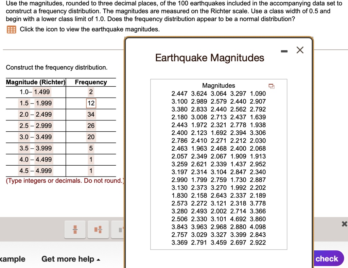Click the check button to submit
Viewport: 348px width, 268px height.
tap(327, 258)
